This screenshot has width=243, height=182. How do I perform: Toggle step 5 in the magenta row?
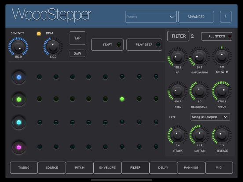pos(105,147)
